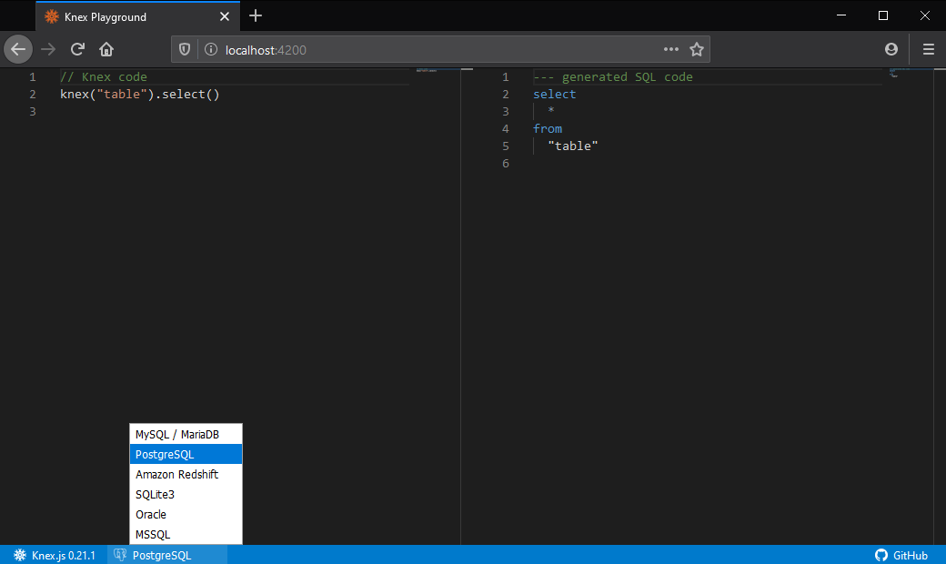The height and width of the screenshot is (564, 946).
Task: Choose Oracle dialect
Action: pyautogui.click(x=186, y=514)
